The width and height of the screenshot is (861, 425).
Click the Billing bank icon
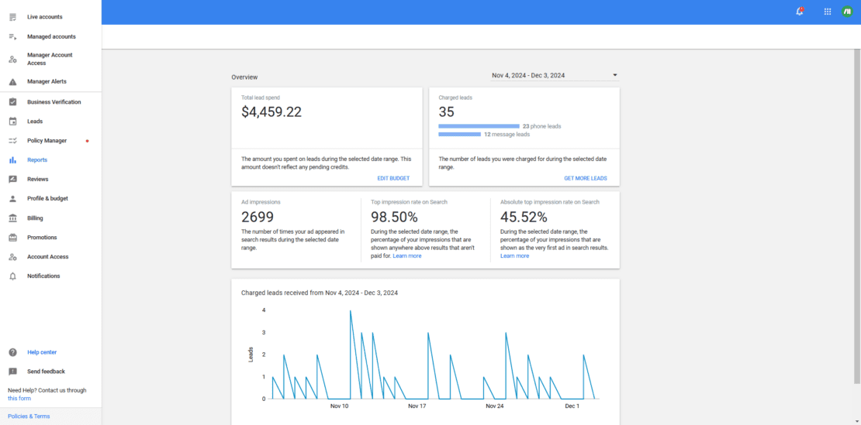pos(12,218)
